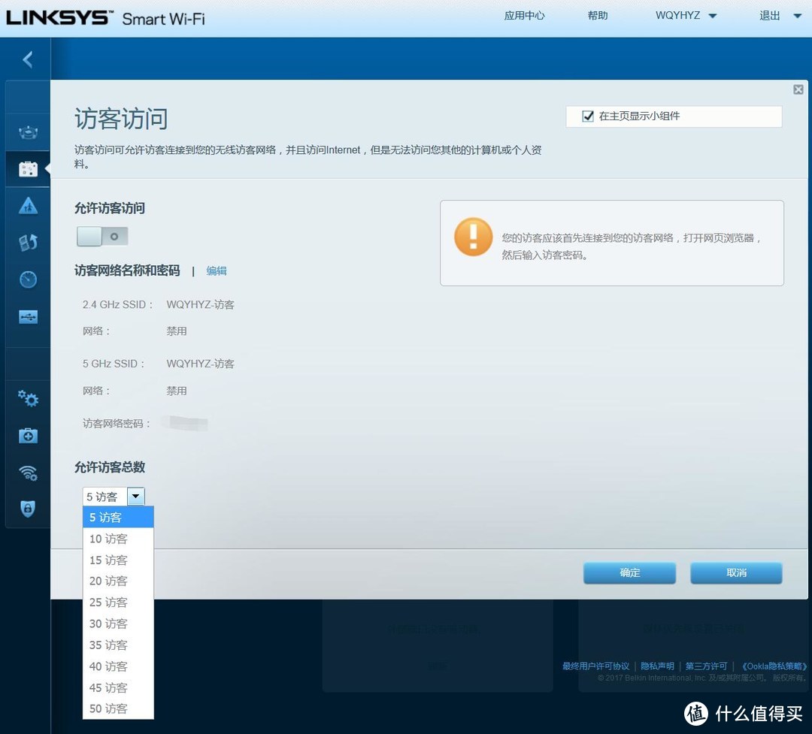Image resolution: width=812 pixels, height=734 pixels.
Task: Open the Wireless settings Wi-Fi icon
Action: point(28,473)
